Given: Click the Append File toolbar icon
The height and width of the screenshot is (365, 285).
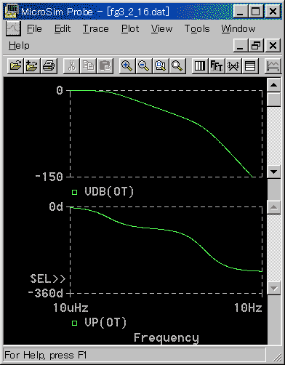Looking at the screenshot, I should pos(32,65).
